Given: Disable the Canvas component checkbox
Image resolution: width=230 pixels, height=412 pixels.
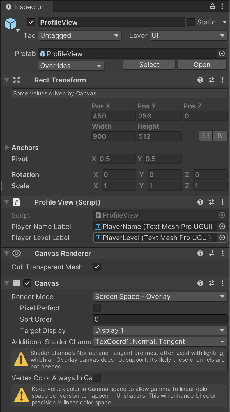Looking at the screenshot, I should tap(27, 283).
